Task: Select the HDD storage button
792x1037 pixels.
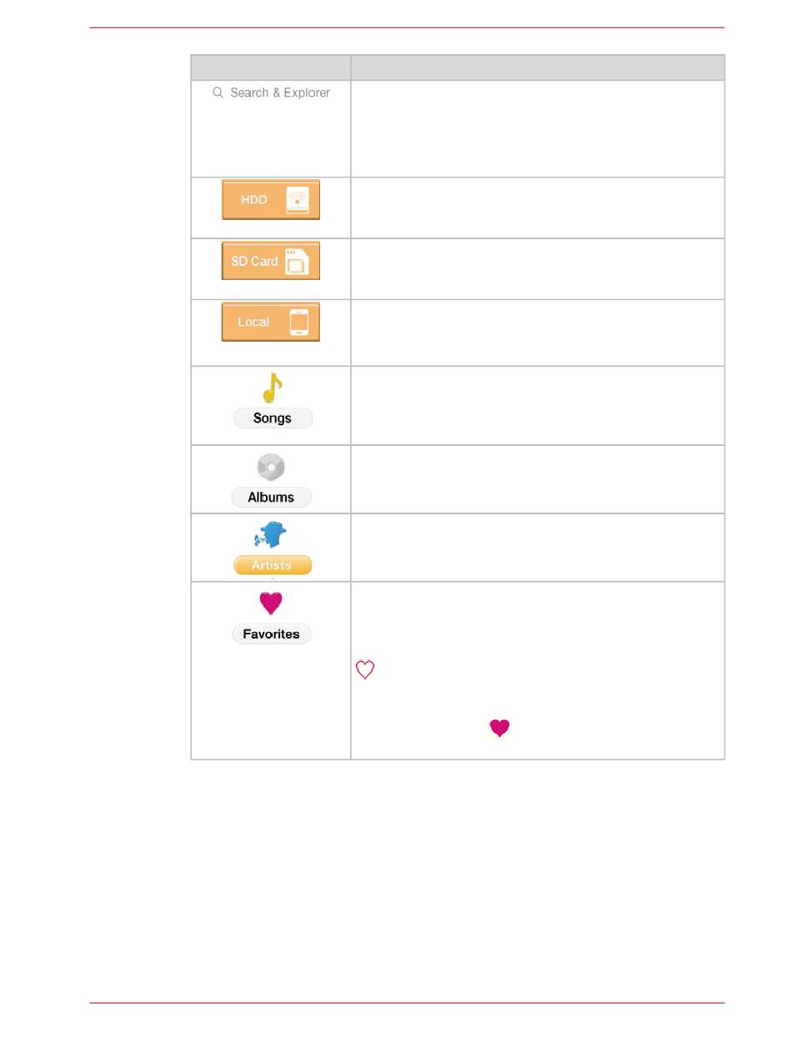Action: (x=271, y=200)
